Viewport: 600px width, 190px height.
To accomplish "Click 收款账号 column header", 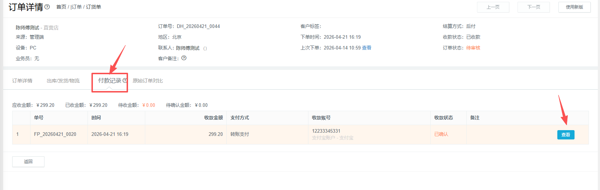I will tap(321, 118).
